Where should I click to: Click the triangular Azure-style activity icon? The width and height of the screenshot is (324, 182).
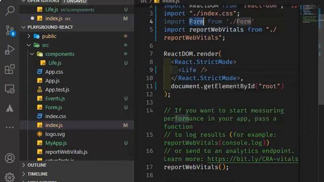click(x=10, y=108)
